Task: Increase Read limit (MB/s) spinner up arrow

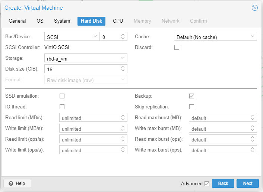Action: click(x=123, y=116)
